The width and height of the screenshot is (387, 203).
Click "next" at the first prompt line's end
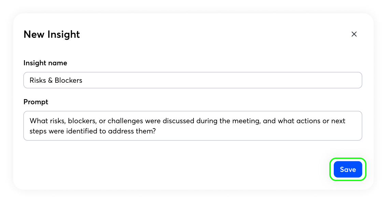[338, 121]
